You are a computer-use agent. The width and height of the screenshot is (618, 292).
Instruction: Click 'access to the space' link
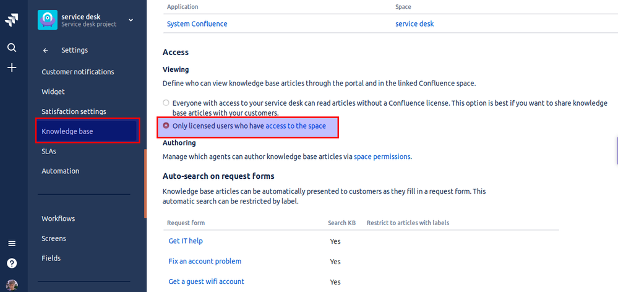point(296,126)
